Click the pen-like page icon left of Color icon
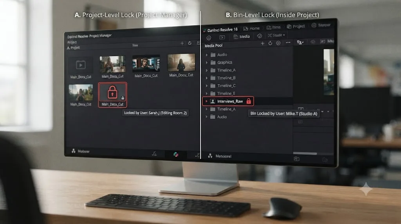The width and height of the screenshot is (401, 224). point(154,154)
